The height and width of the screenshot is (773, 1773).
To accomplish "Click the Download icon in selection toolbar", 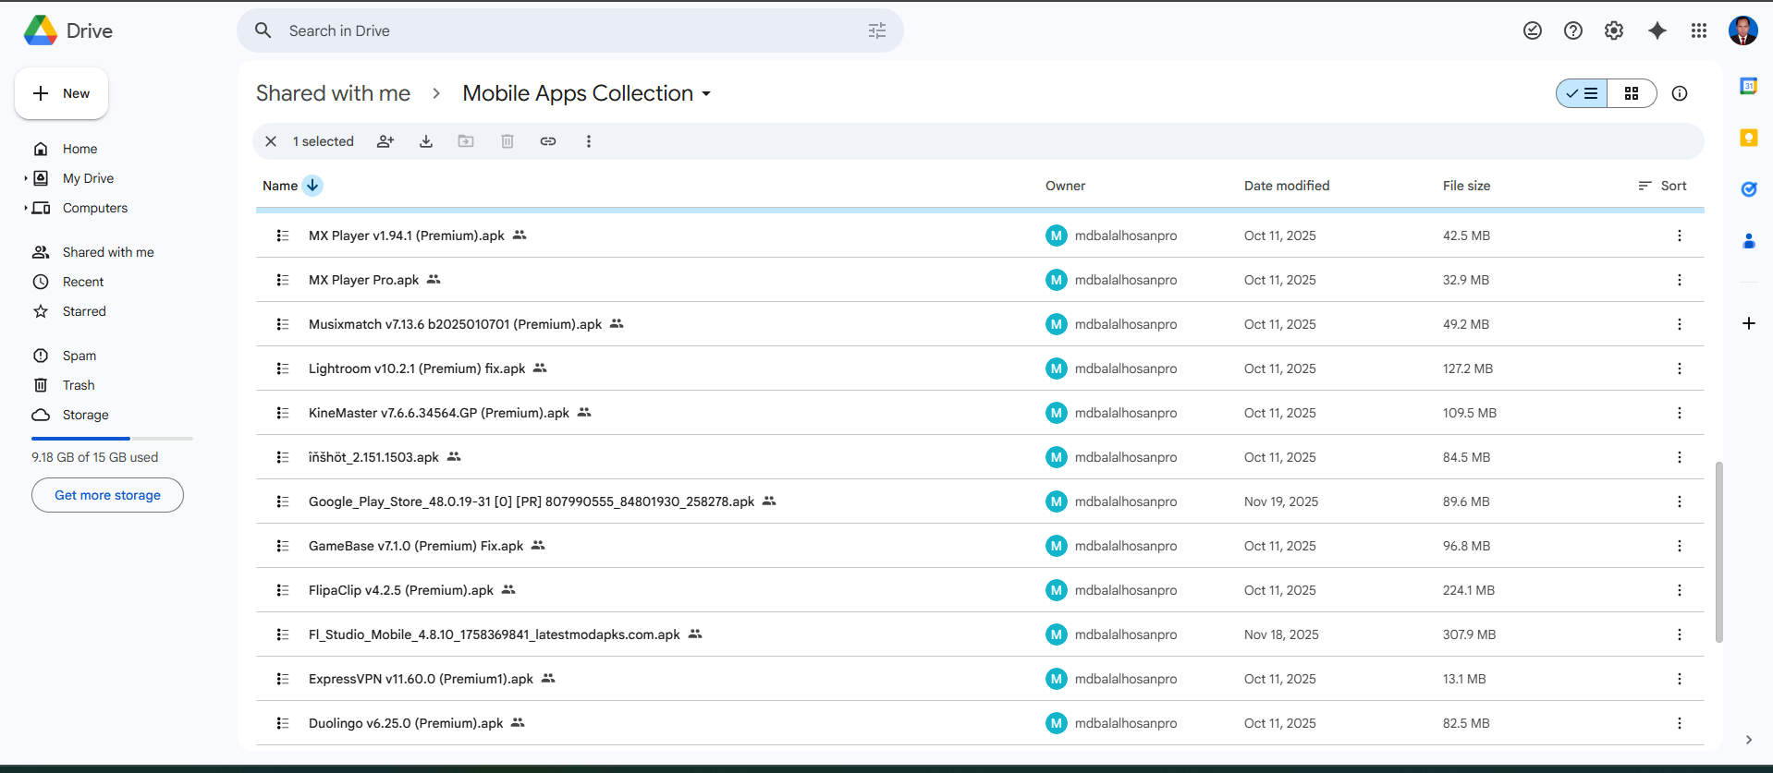I will 426,141.
